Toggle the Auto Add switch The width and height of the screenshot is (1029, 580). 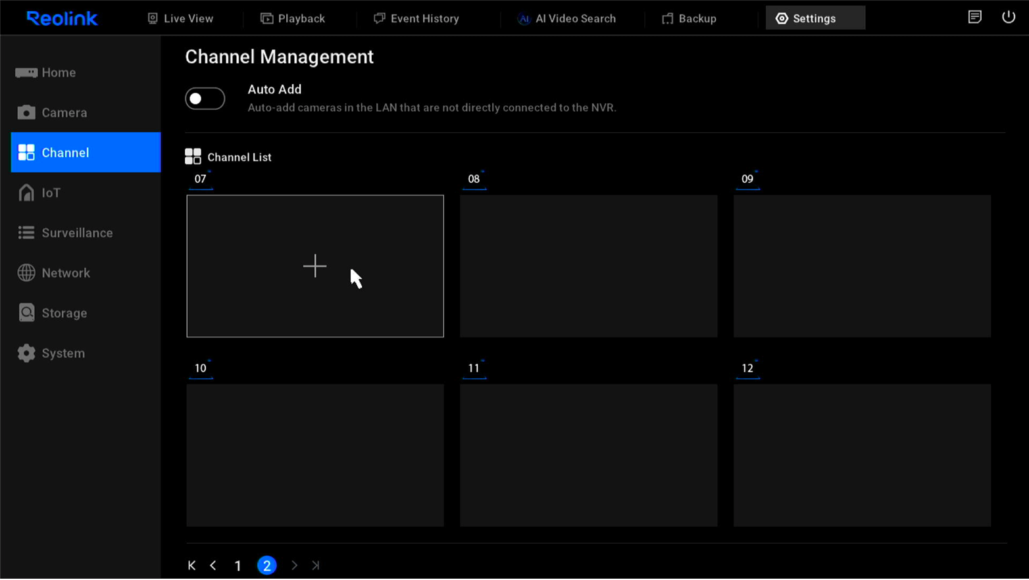(205, 99)
